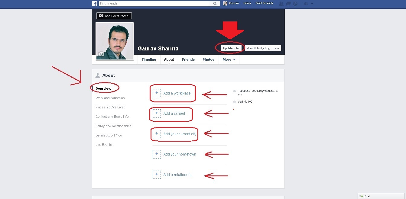Open the notifications globe icon

point(295,4)
